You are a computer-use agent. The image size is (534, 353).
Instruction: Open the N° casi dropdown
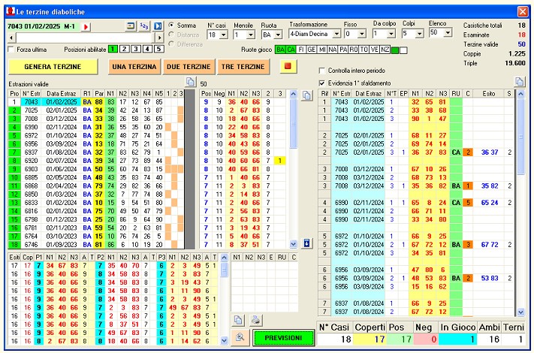pyautogui.click(x=222, y=34)
